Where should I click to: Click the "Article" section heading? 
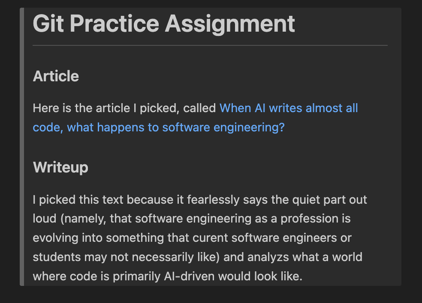pos(56,76)
